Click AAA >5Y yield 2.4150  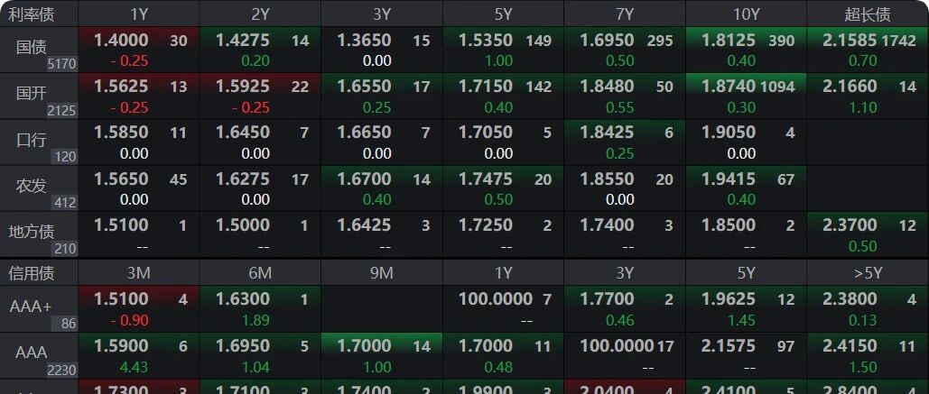point(850,345)
